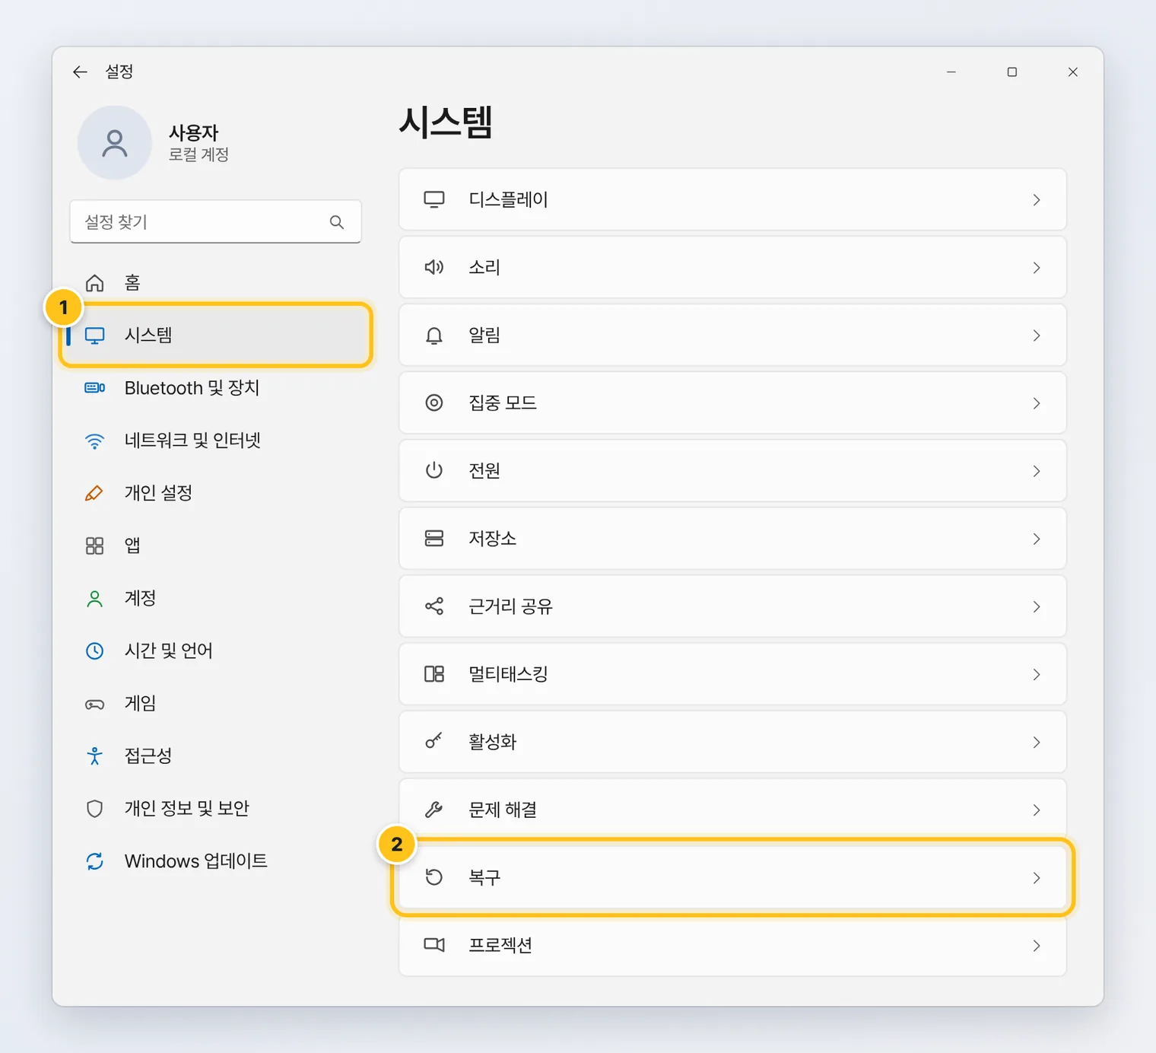Close the 설정 window
1156x1053 pixels.
(1073, 72)
